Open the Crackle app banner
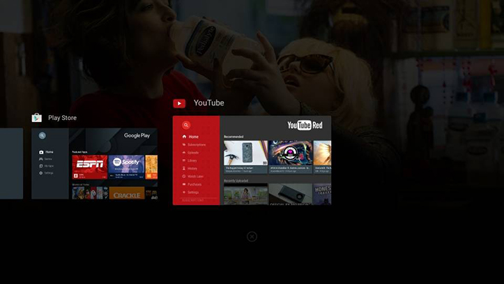Viewport: 504px width, 284px height. coord(127,193)
